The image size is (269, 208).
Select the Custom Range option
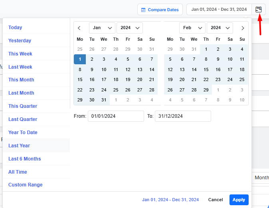point(25,185)
